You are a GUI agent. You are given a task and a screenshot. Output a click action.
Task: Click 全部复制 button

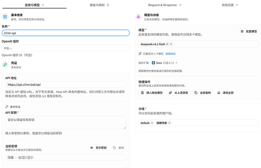point(203,93)
